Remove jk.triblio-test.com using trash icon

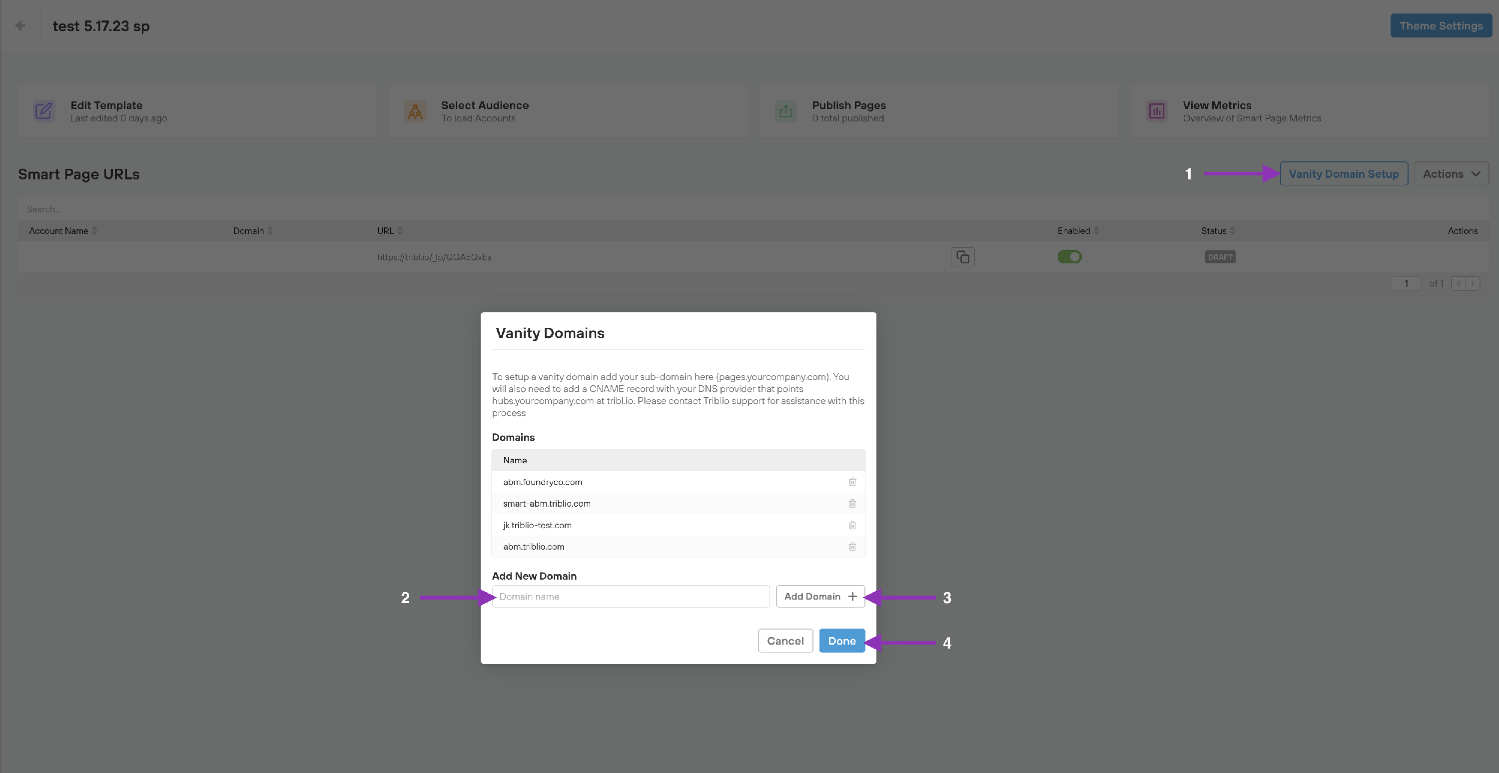(852, 525)
